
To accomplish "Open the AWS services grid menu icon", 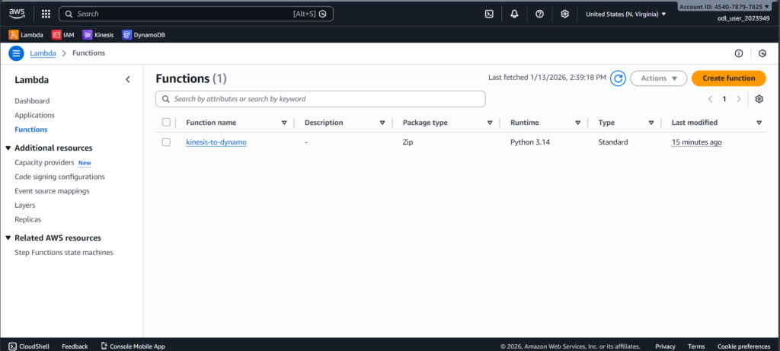I will 46,14.
